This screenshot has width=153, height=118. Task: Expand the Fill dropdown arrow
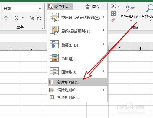[118, 13]
